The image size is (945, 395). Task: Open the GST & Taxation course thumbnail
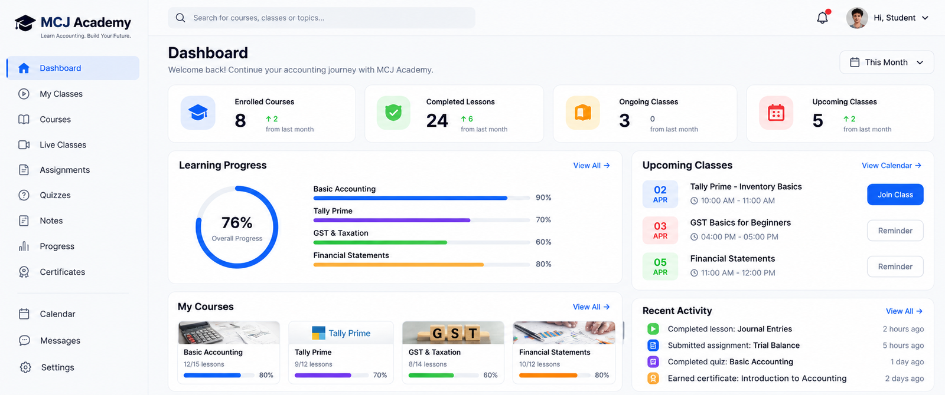point(453,333)
